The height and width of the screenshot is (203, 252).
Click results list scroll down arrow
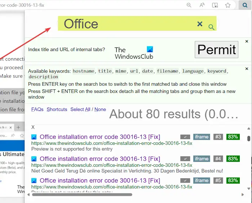point(249,189)
